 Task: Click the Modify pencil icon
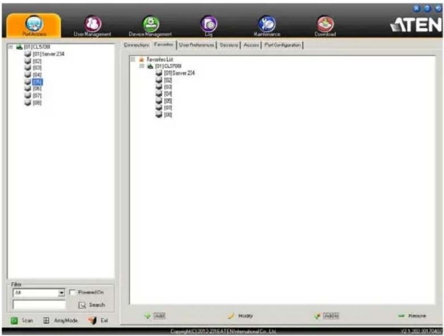(231, 316)
